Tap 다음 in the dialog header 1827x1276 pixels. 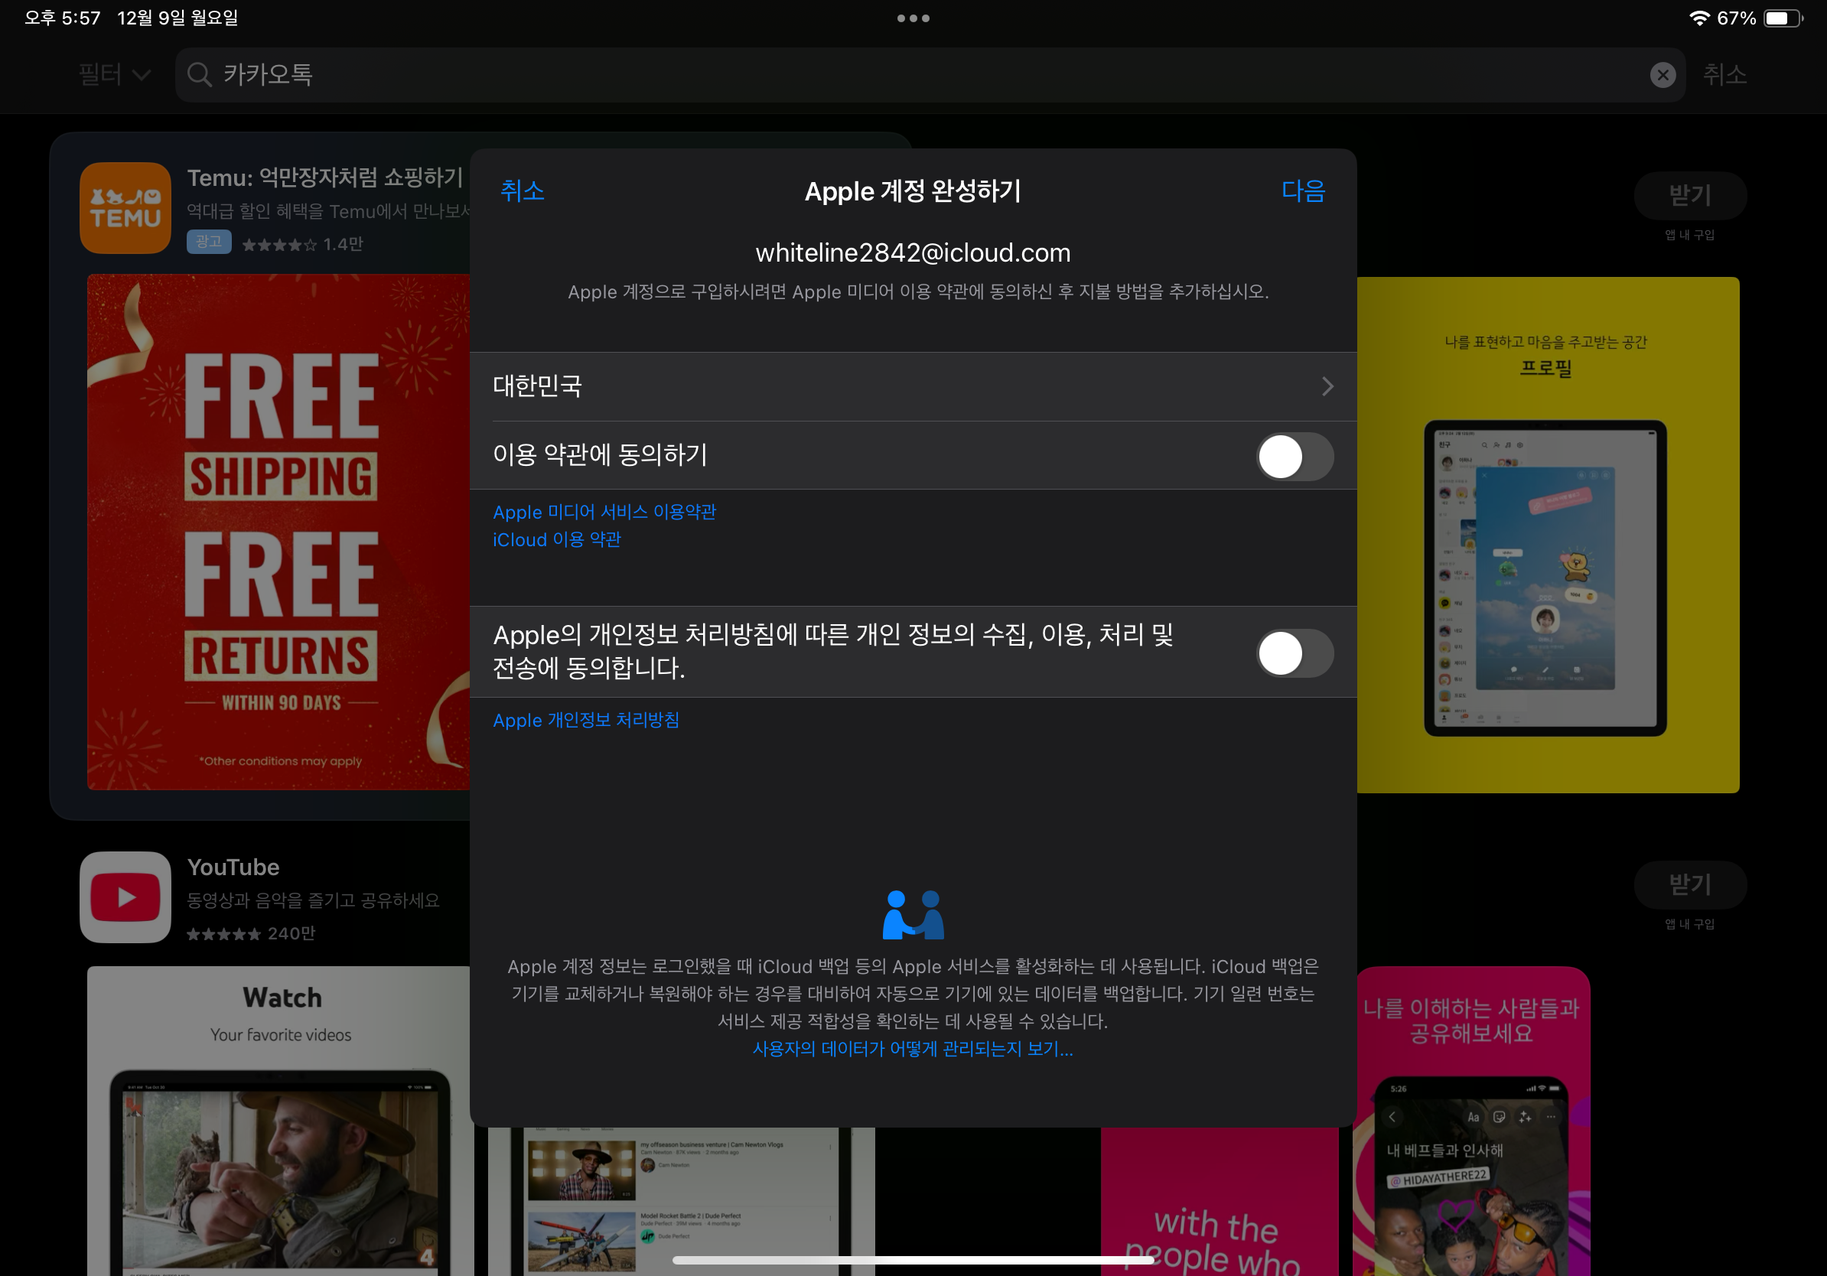(x=1302, y=191)
